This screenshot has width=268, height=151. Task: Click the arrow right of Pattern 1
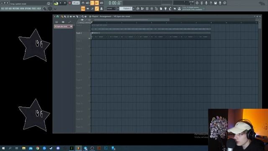coord(134,8)
